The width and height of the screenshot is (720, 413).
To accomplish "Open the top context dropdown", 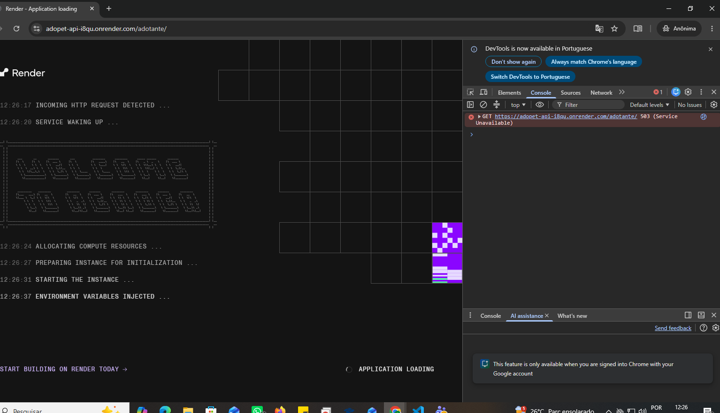I will point(518,105).
